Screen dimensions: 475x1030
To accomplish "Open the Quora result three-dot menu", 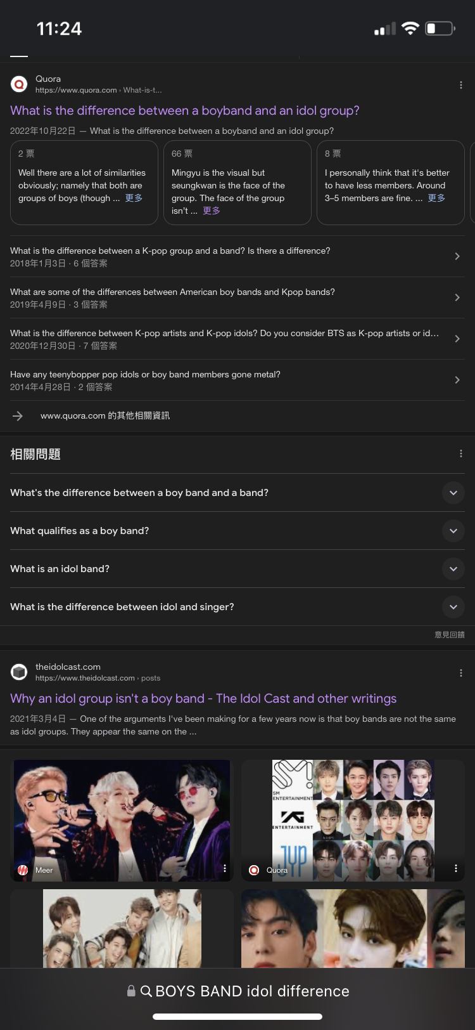I will click(460, 85).
